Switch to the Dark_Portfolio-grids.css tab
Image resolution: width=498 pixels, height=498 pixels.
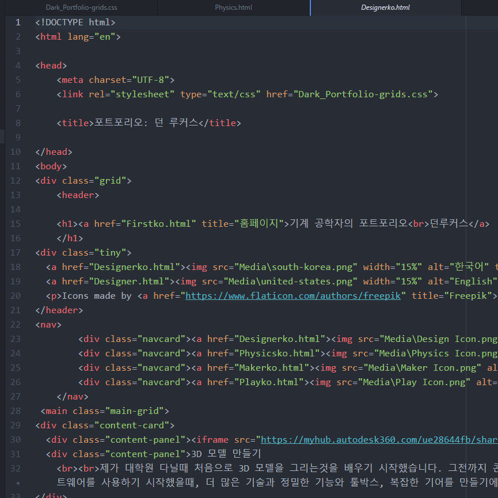(x=82, y=7)
